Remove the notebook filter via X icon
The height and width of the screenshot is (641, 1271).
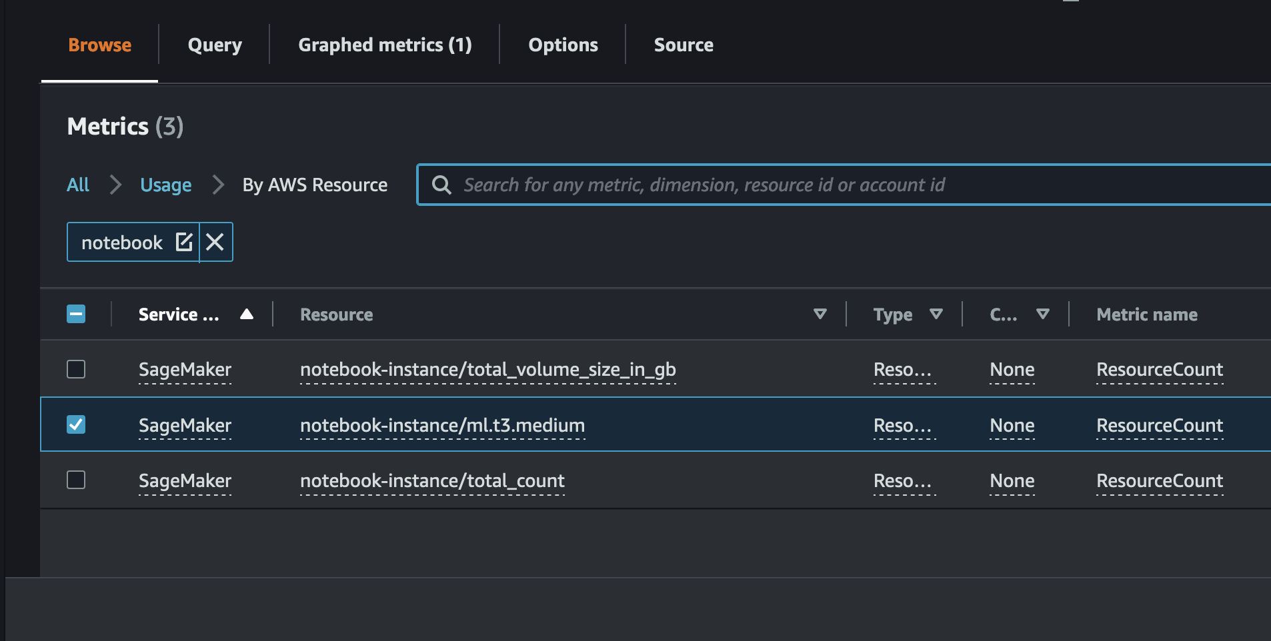(215, 242)
